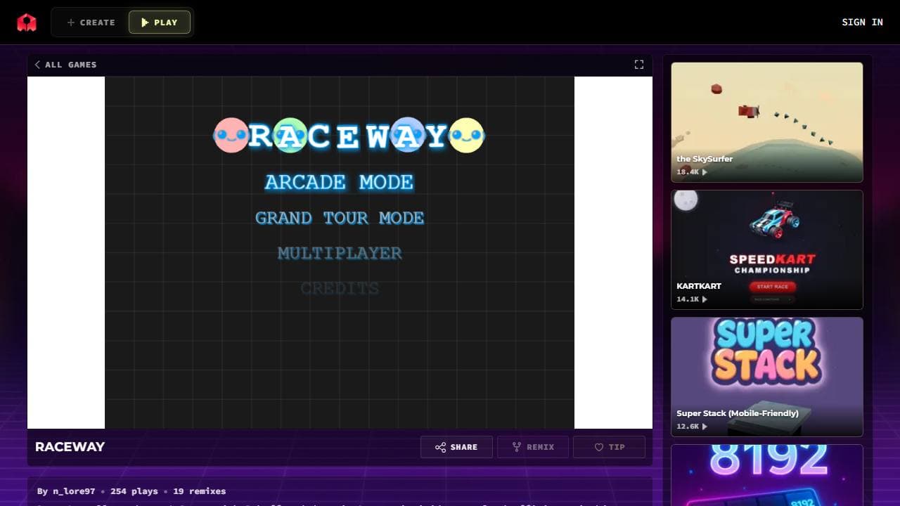Select Grand Tour Mode menu option
The width and height of the screenshot is (900, 506).
pyautogui.click(x=340, y=218)
